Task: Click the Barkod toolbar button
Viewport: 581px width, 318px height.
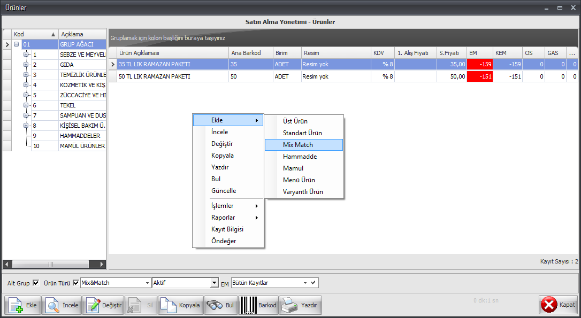Action: [x=258, y=305]
